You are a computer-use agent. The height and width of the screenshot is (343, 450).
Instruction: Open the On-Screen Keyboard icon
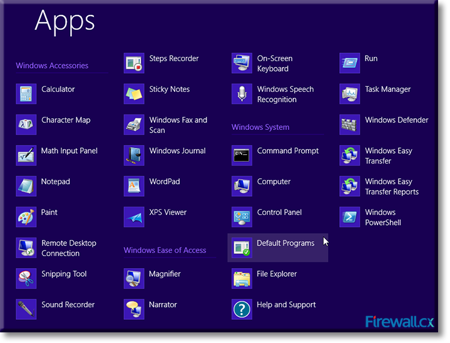[x=242, y=63]
